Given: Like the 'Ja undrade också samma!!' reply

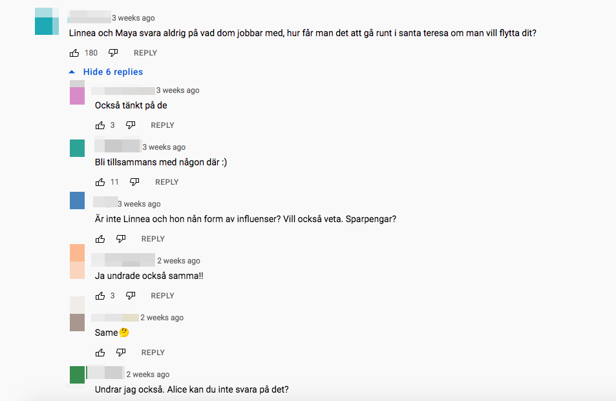Looking at the screenshot, I should tap(100, 296).
